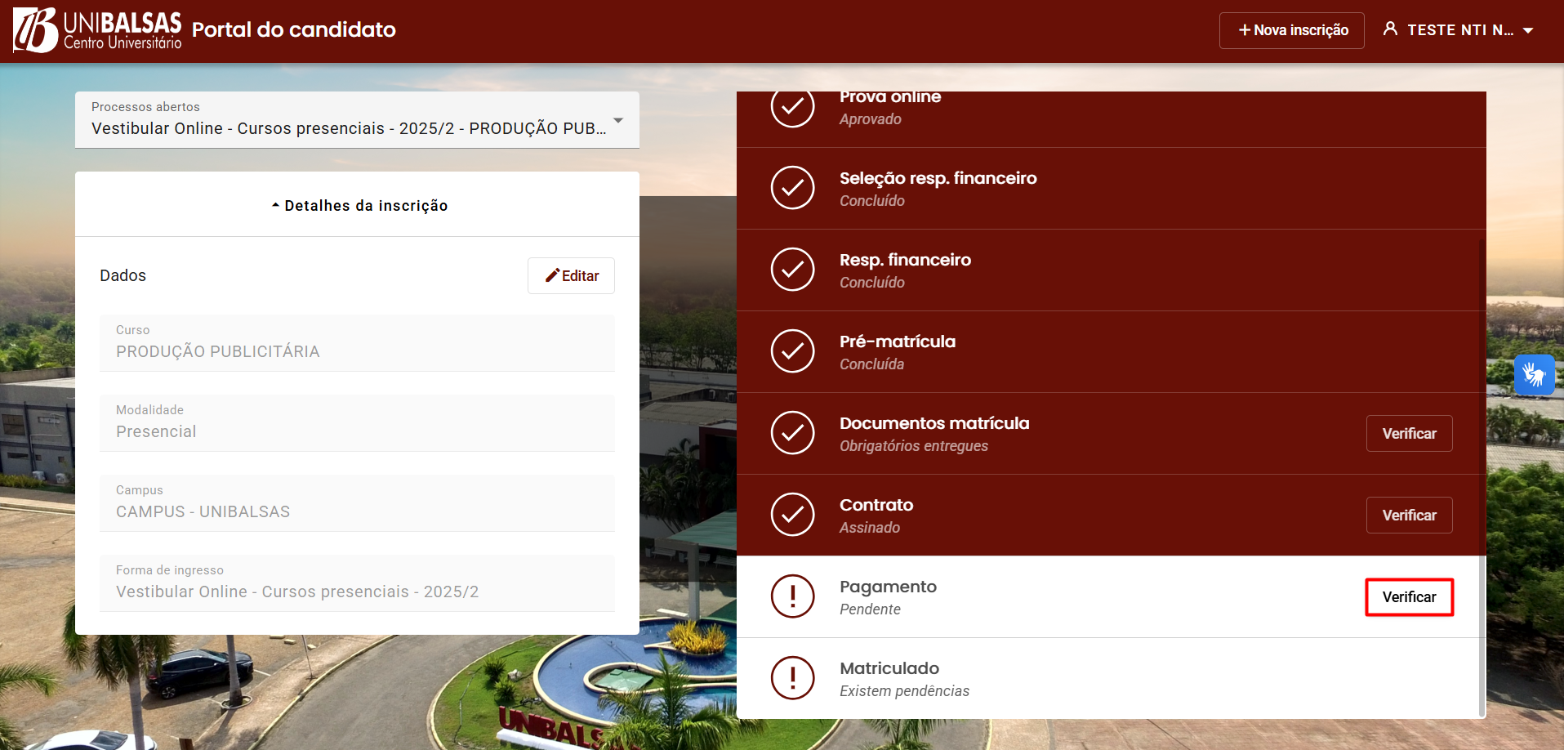This screenshot has height=750, width=1564.
Task: Click the VLibras accessibility hand icon
Action: click(1534, 375)
